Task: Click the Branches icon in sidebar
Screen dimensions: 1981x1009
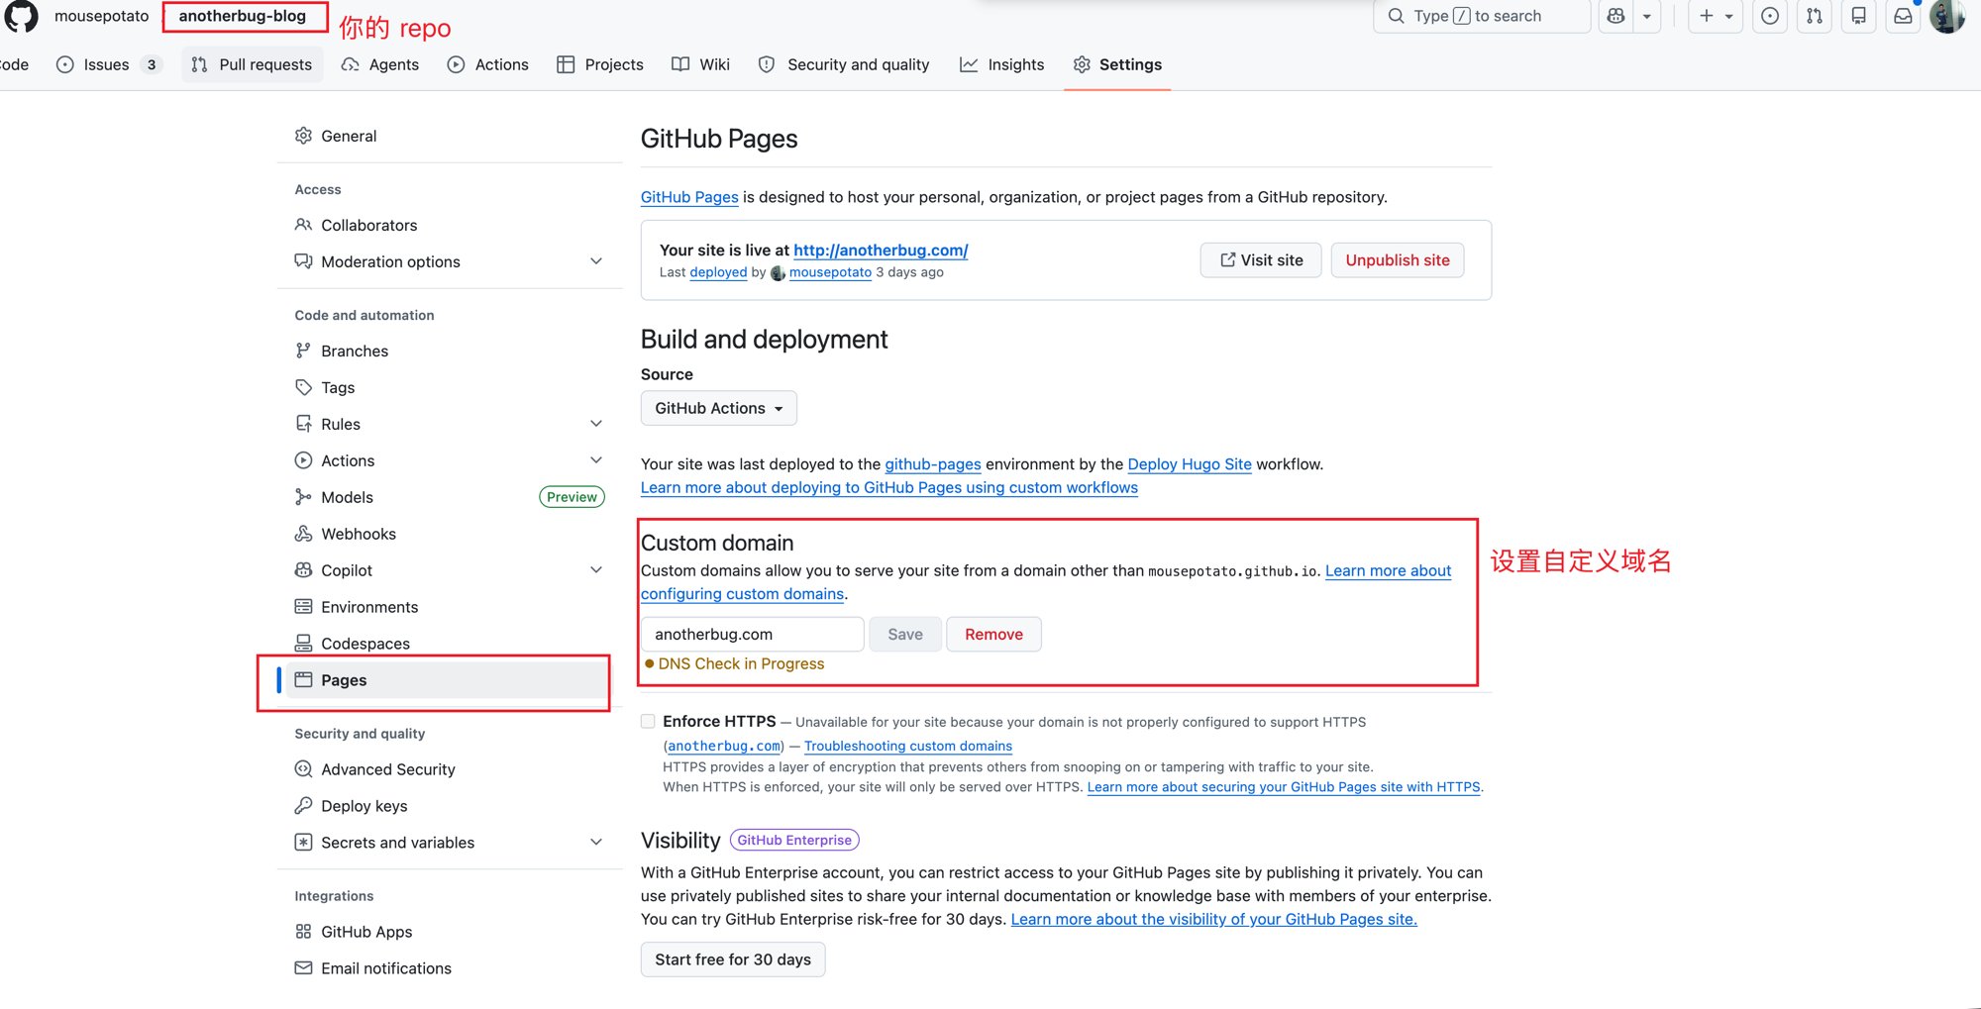Action: [x=303, y=351]
